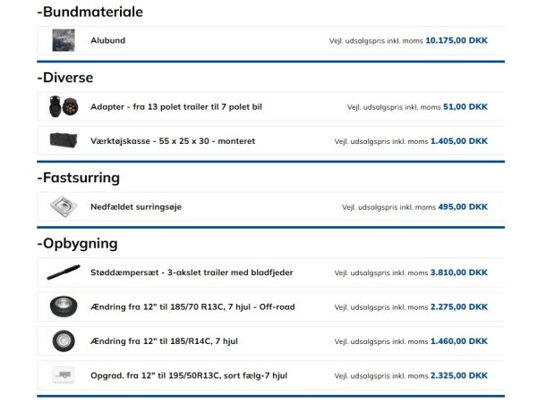Click the 13-to-7 pole adapter image
Image resolution: width=537 pixels, height=402 pixels.
64,107
